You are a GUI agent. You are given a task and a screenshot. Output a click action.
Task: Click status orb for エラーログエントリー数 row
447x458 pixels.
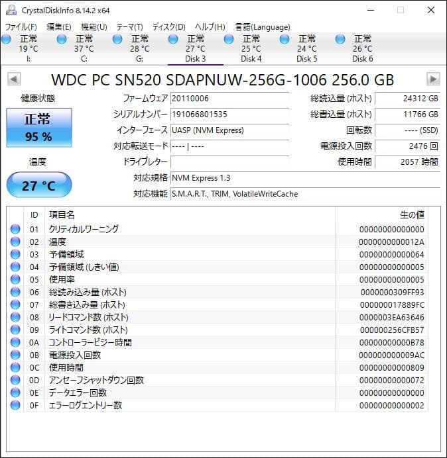coord(15,405)
